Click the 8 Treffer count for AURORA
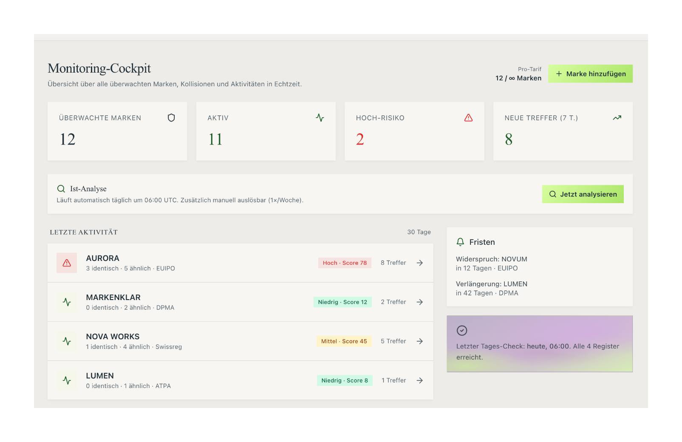 [x=393, y=263]
